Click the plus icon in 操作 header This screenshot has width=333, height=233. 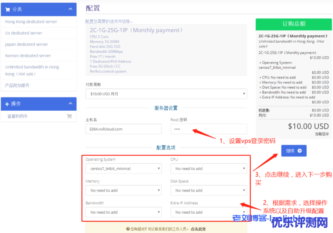click(7, 104)
